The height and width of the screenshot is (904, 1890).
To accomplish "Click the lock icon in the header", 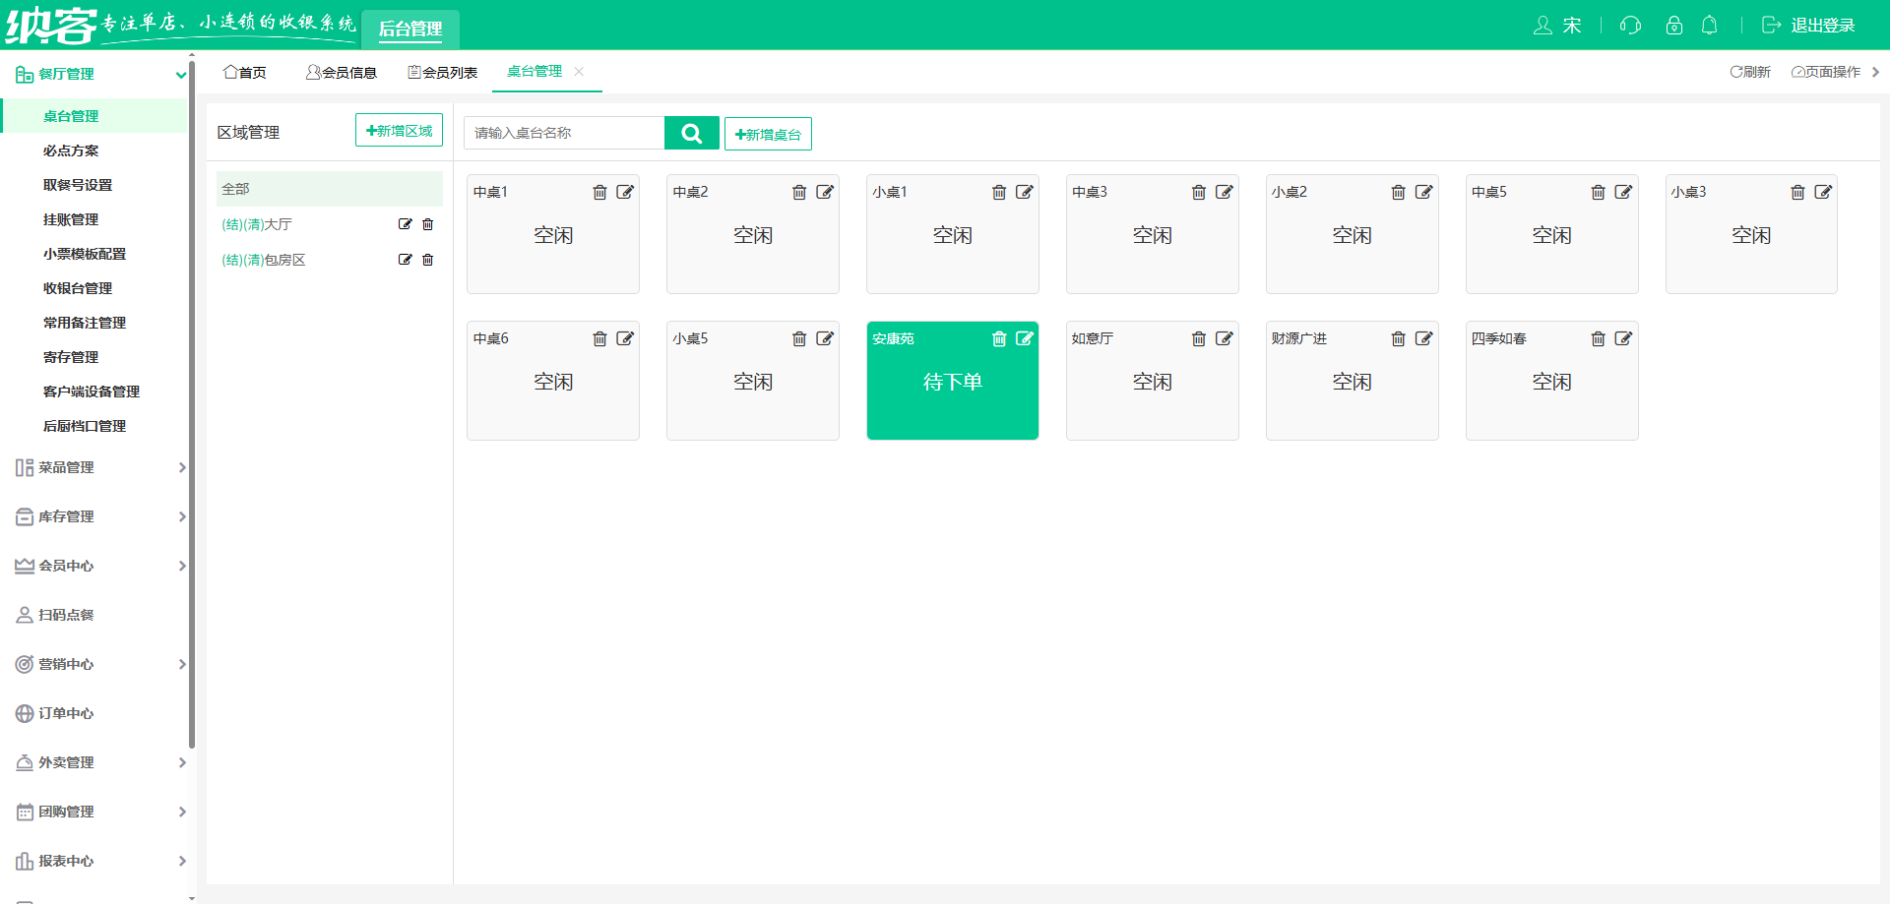I will click(x=1673, y=26).
